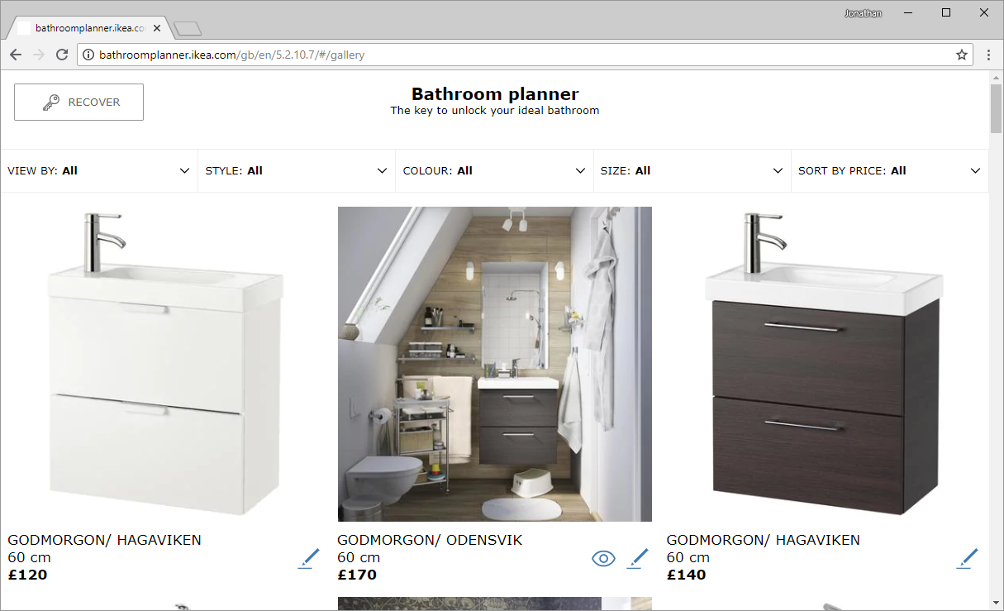
Task: Bookmark this page with the star icon
Action: click(x=962, y=55)
